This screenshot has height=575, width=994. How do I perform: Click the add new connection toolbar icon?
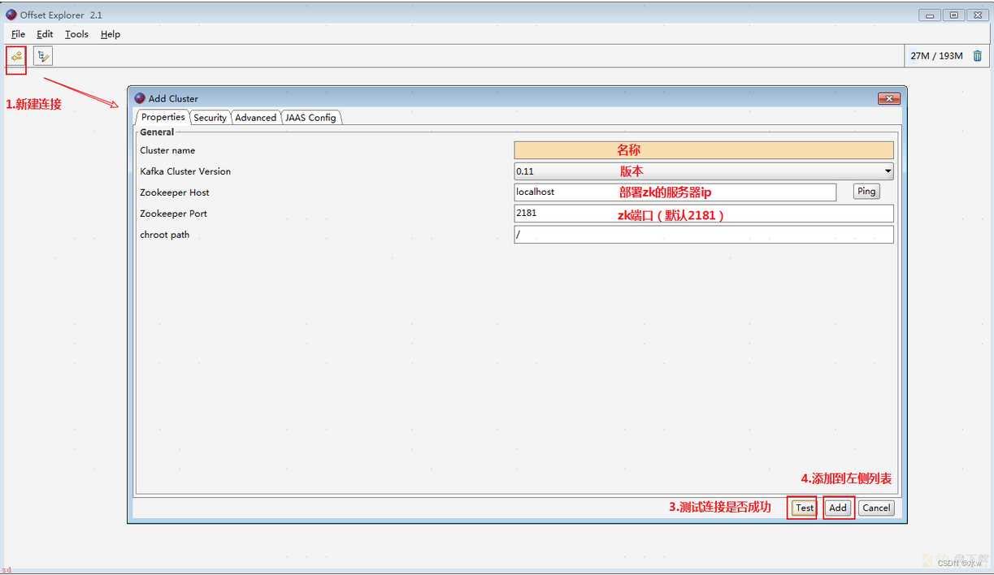tap(15, 56)
